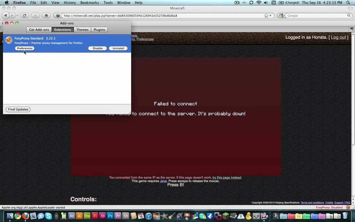Click the page's Preferences link
The image size is (355, 222).
click(145, 39)
